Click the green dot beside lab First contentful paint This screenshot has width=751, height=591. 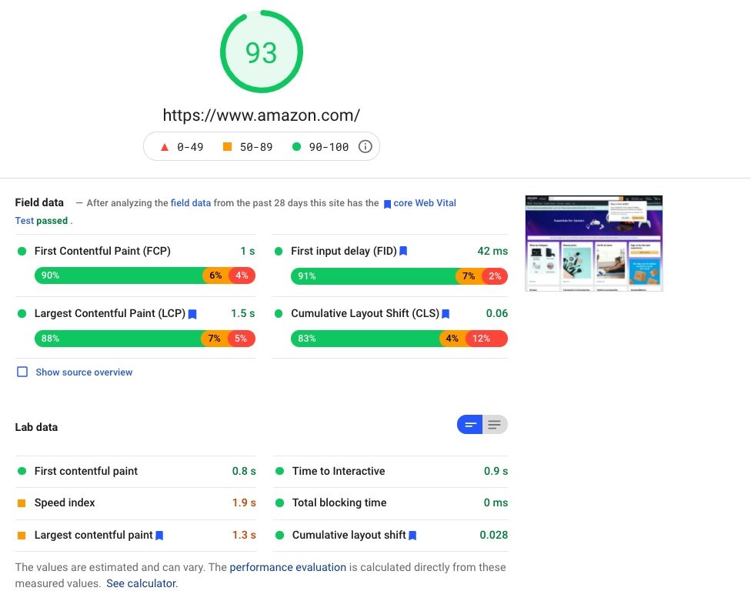click(22, 471)
